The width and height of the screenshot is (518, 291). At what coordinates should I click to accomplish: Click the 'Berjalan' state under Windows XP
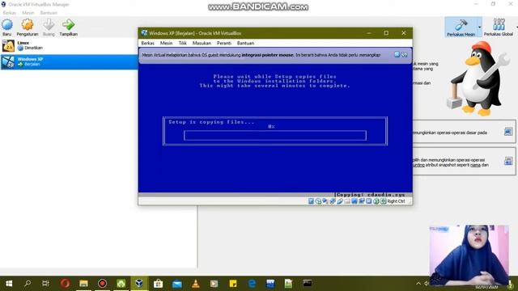coord(32,65)
